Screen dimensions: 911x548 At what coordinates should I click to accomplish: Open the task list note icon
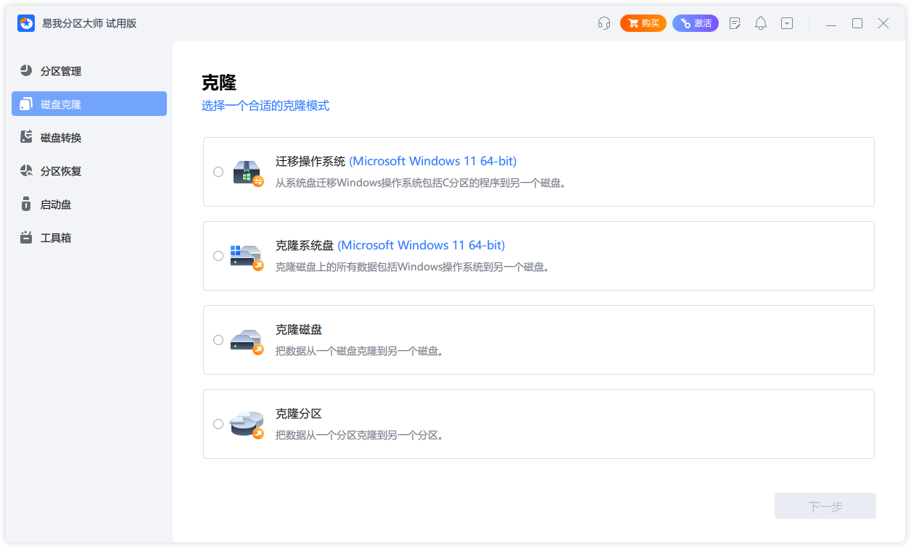click(x=735, y=23)
